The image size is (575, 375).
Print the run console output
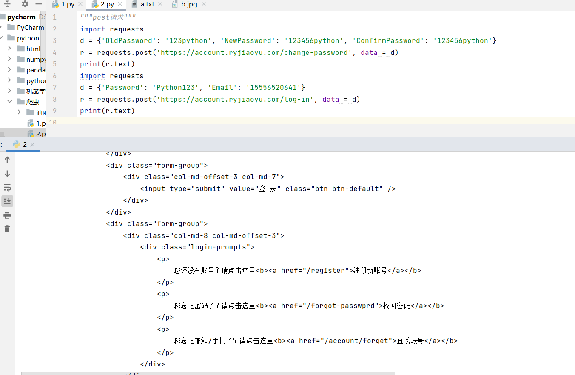coord(7,215)
